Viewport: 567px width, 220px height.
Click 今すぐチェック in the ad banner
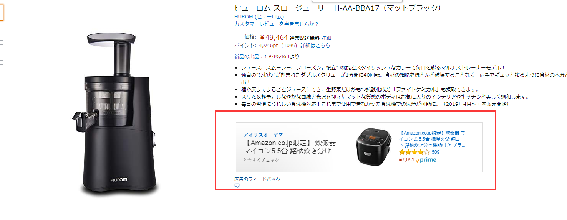tap(263, 160)
